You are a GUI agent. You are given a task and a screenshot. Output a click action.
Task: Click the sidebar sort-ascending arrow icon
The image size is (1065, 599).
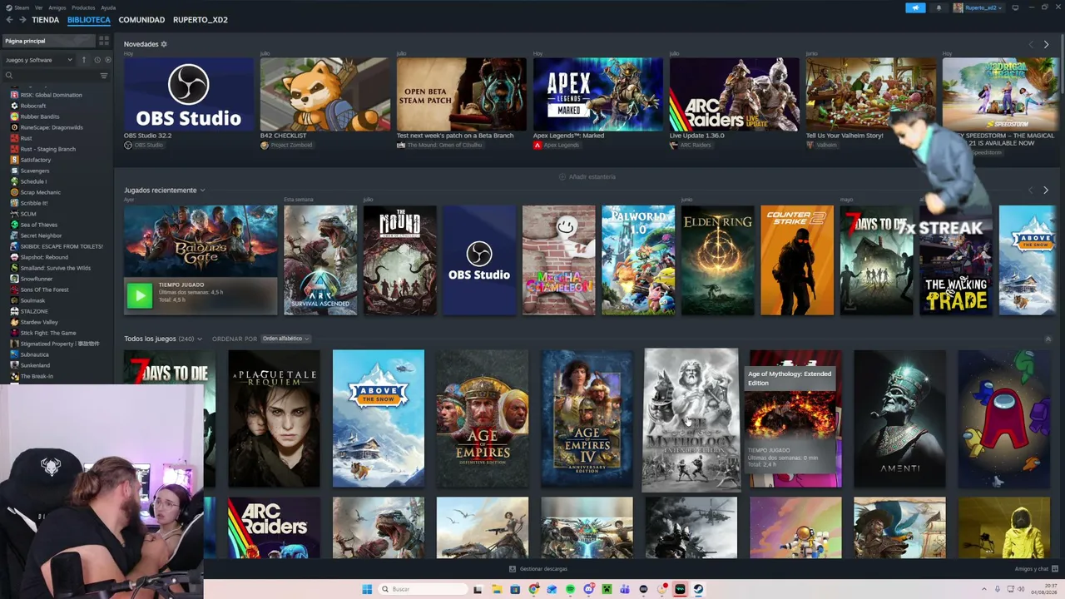[x=83, y=60]
